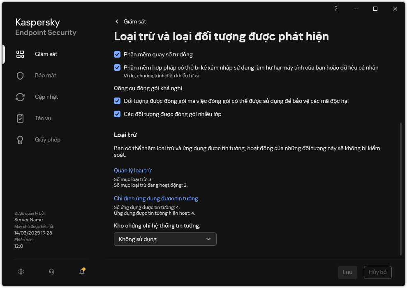
Task: Open the Quản lý loại trừ link
Action: coord(133,170)
